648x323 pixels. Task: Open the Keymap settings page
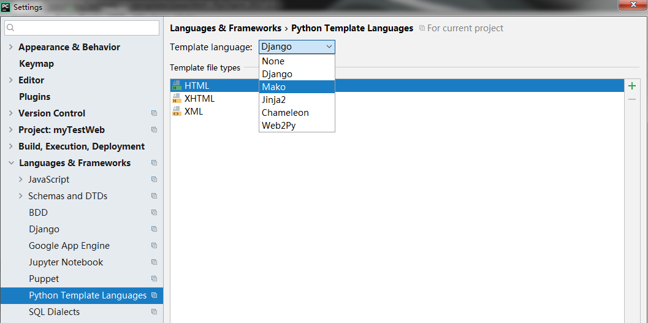[36, 64]
